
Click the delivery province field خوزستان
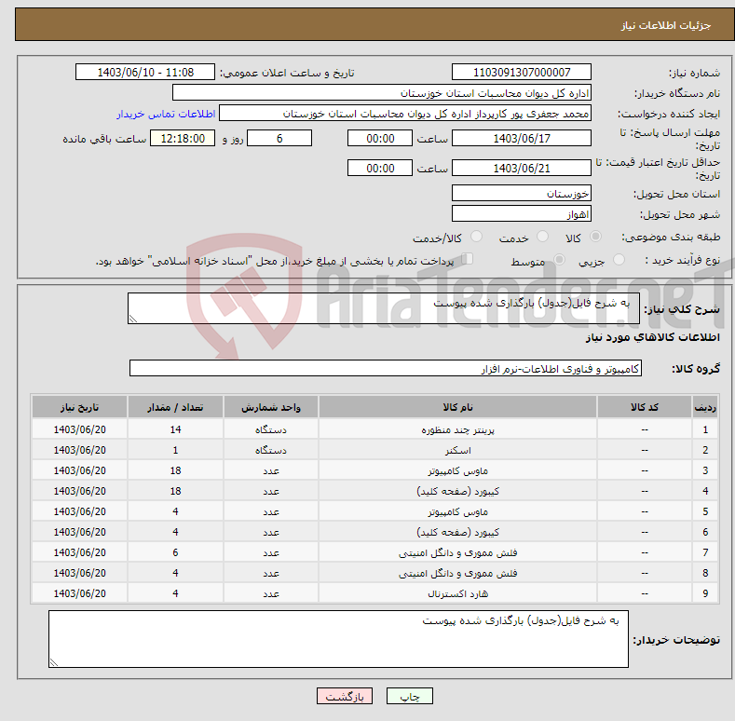click(522, 193)
